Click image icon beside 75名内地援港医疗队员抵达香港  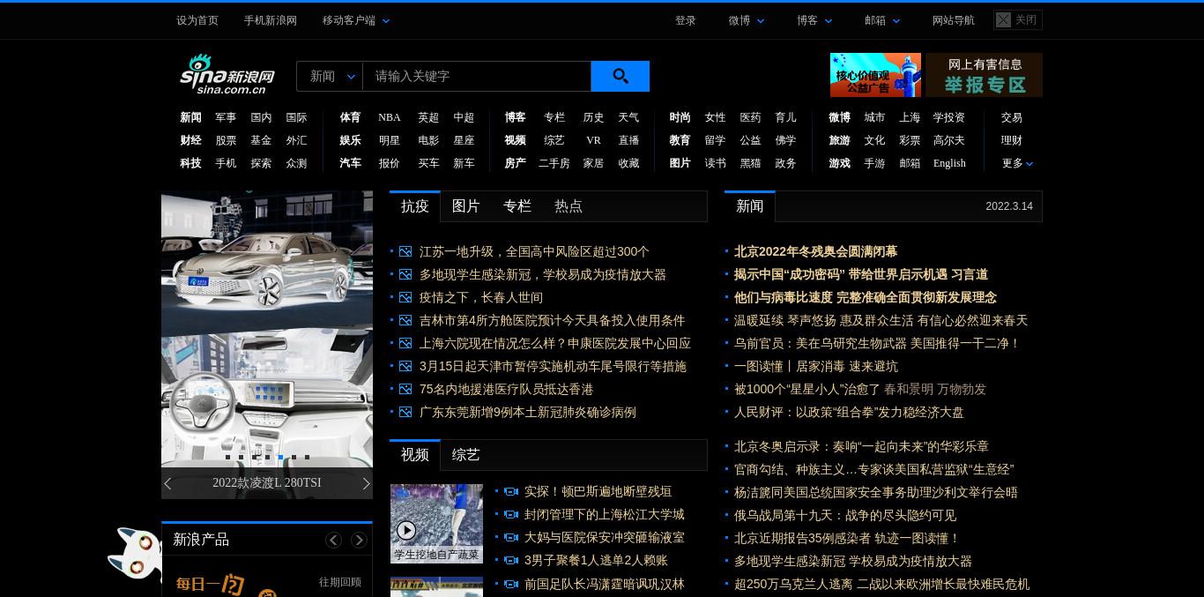(x=405, y=389)
